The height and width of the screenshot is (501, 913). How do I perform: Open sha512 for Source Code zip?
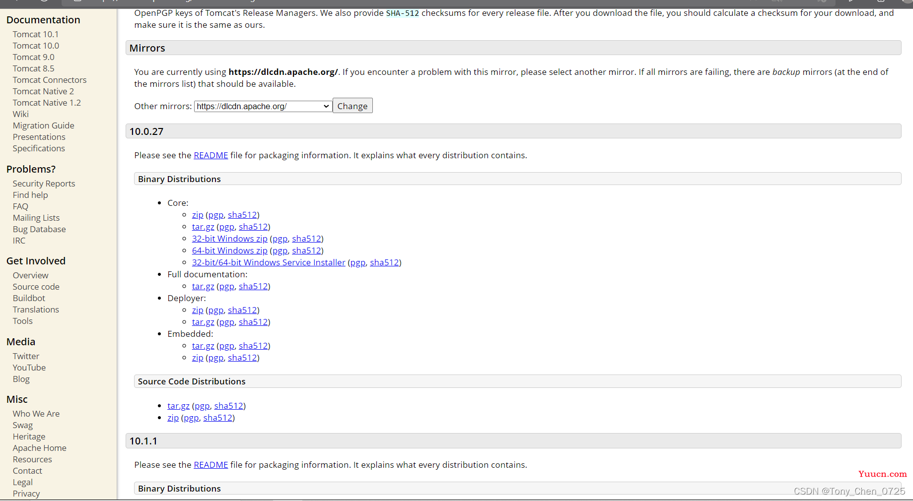point(217,418)
